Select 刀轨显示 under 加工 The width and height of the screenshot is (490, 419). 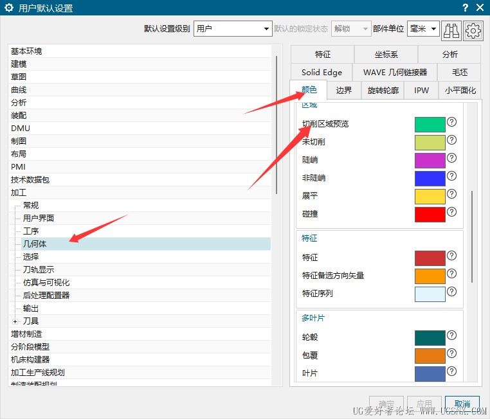[x=146, y=270]
